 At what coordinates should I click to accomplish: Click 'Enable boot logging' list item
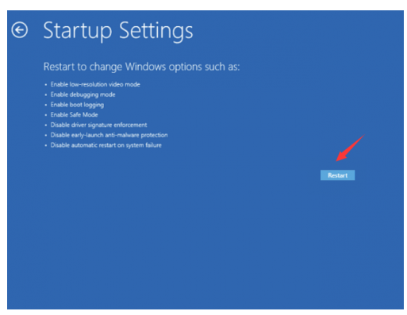[77, 105]
